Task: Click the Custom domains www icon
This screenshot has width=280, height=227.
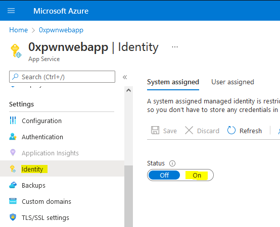Action: pyautogui.click(x=13, y=201)
